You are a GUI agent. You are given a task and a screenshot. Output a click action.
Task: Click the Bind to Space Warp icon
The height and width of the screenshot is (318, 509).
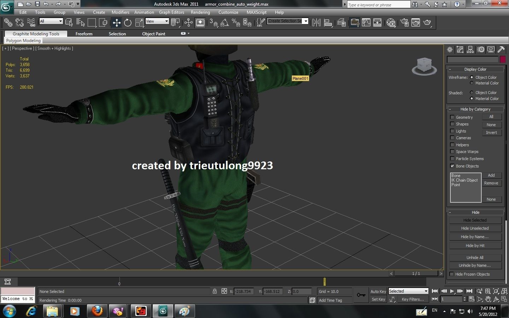pos(31,23)
